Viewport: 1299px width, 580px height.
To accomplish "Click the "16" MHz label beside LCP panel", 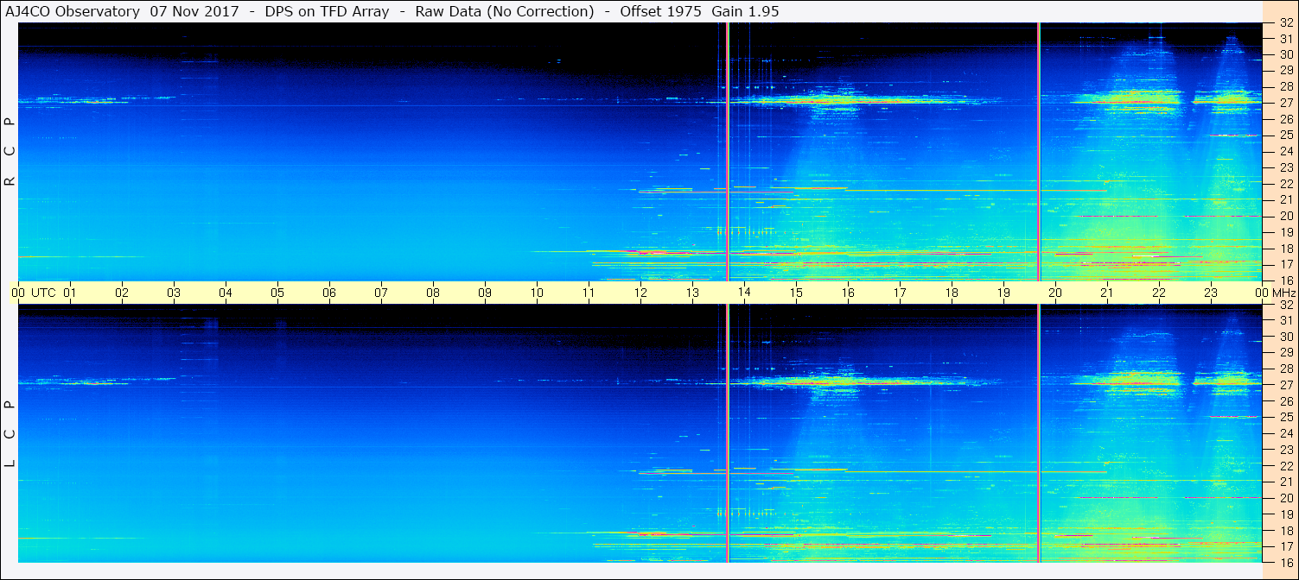I will point(1286,562).
